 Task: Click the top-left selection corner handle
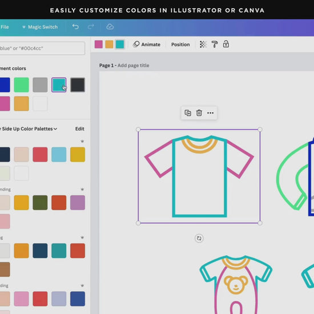(x=138, y=130)
